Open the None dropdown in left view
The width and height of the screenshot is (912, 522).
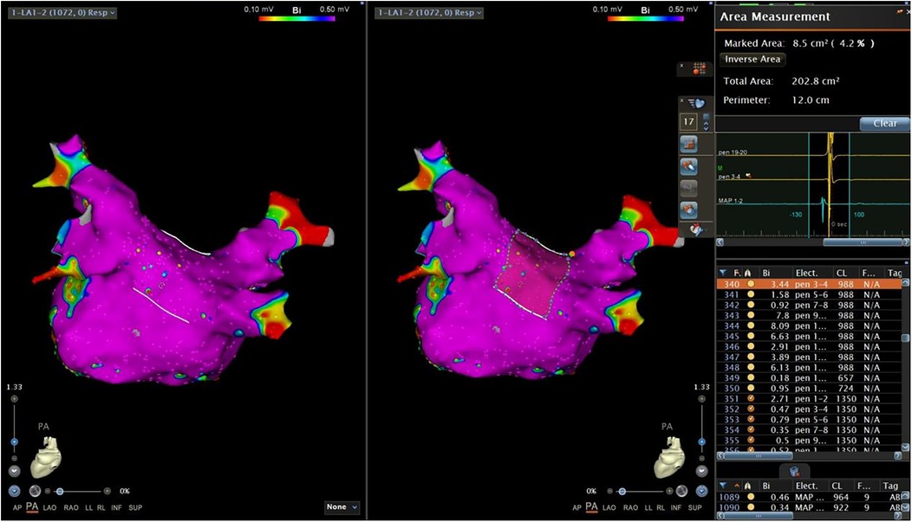point(342,507)
